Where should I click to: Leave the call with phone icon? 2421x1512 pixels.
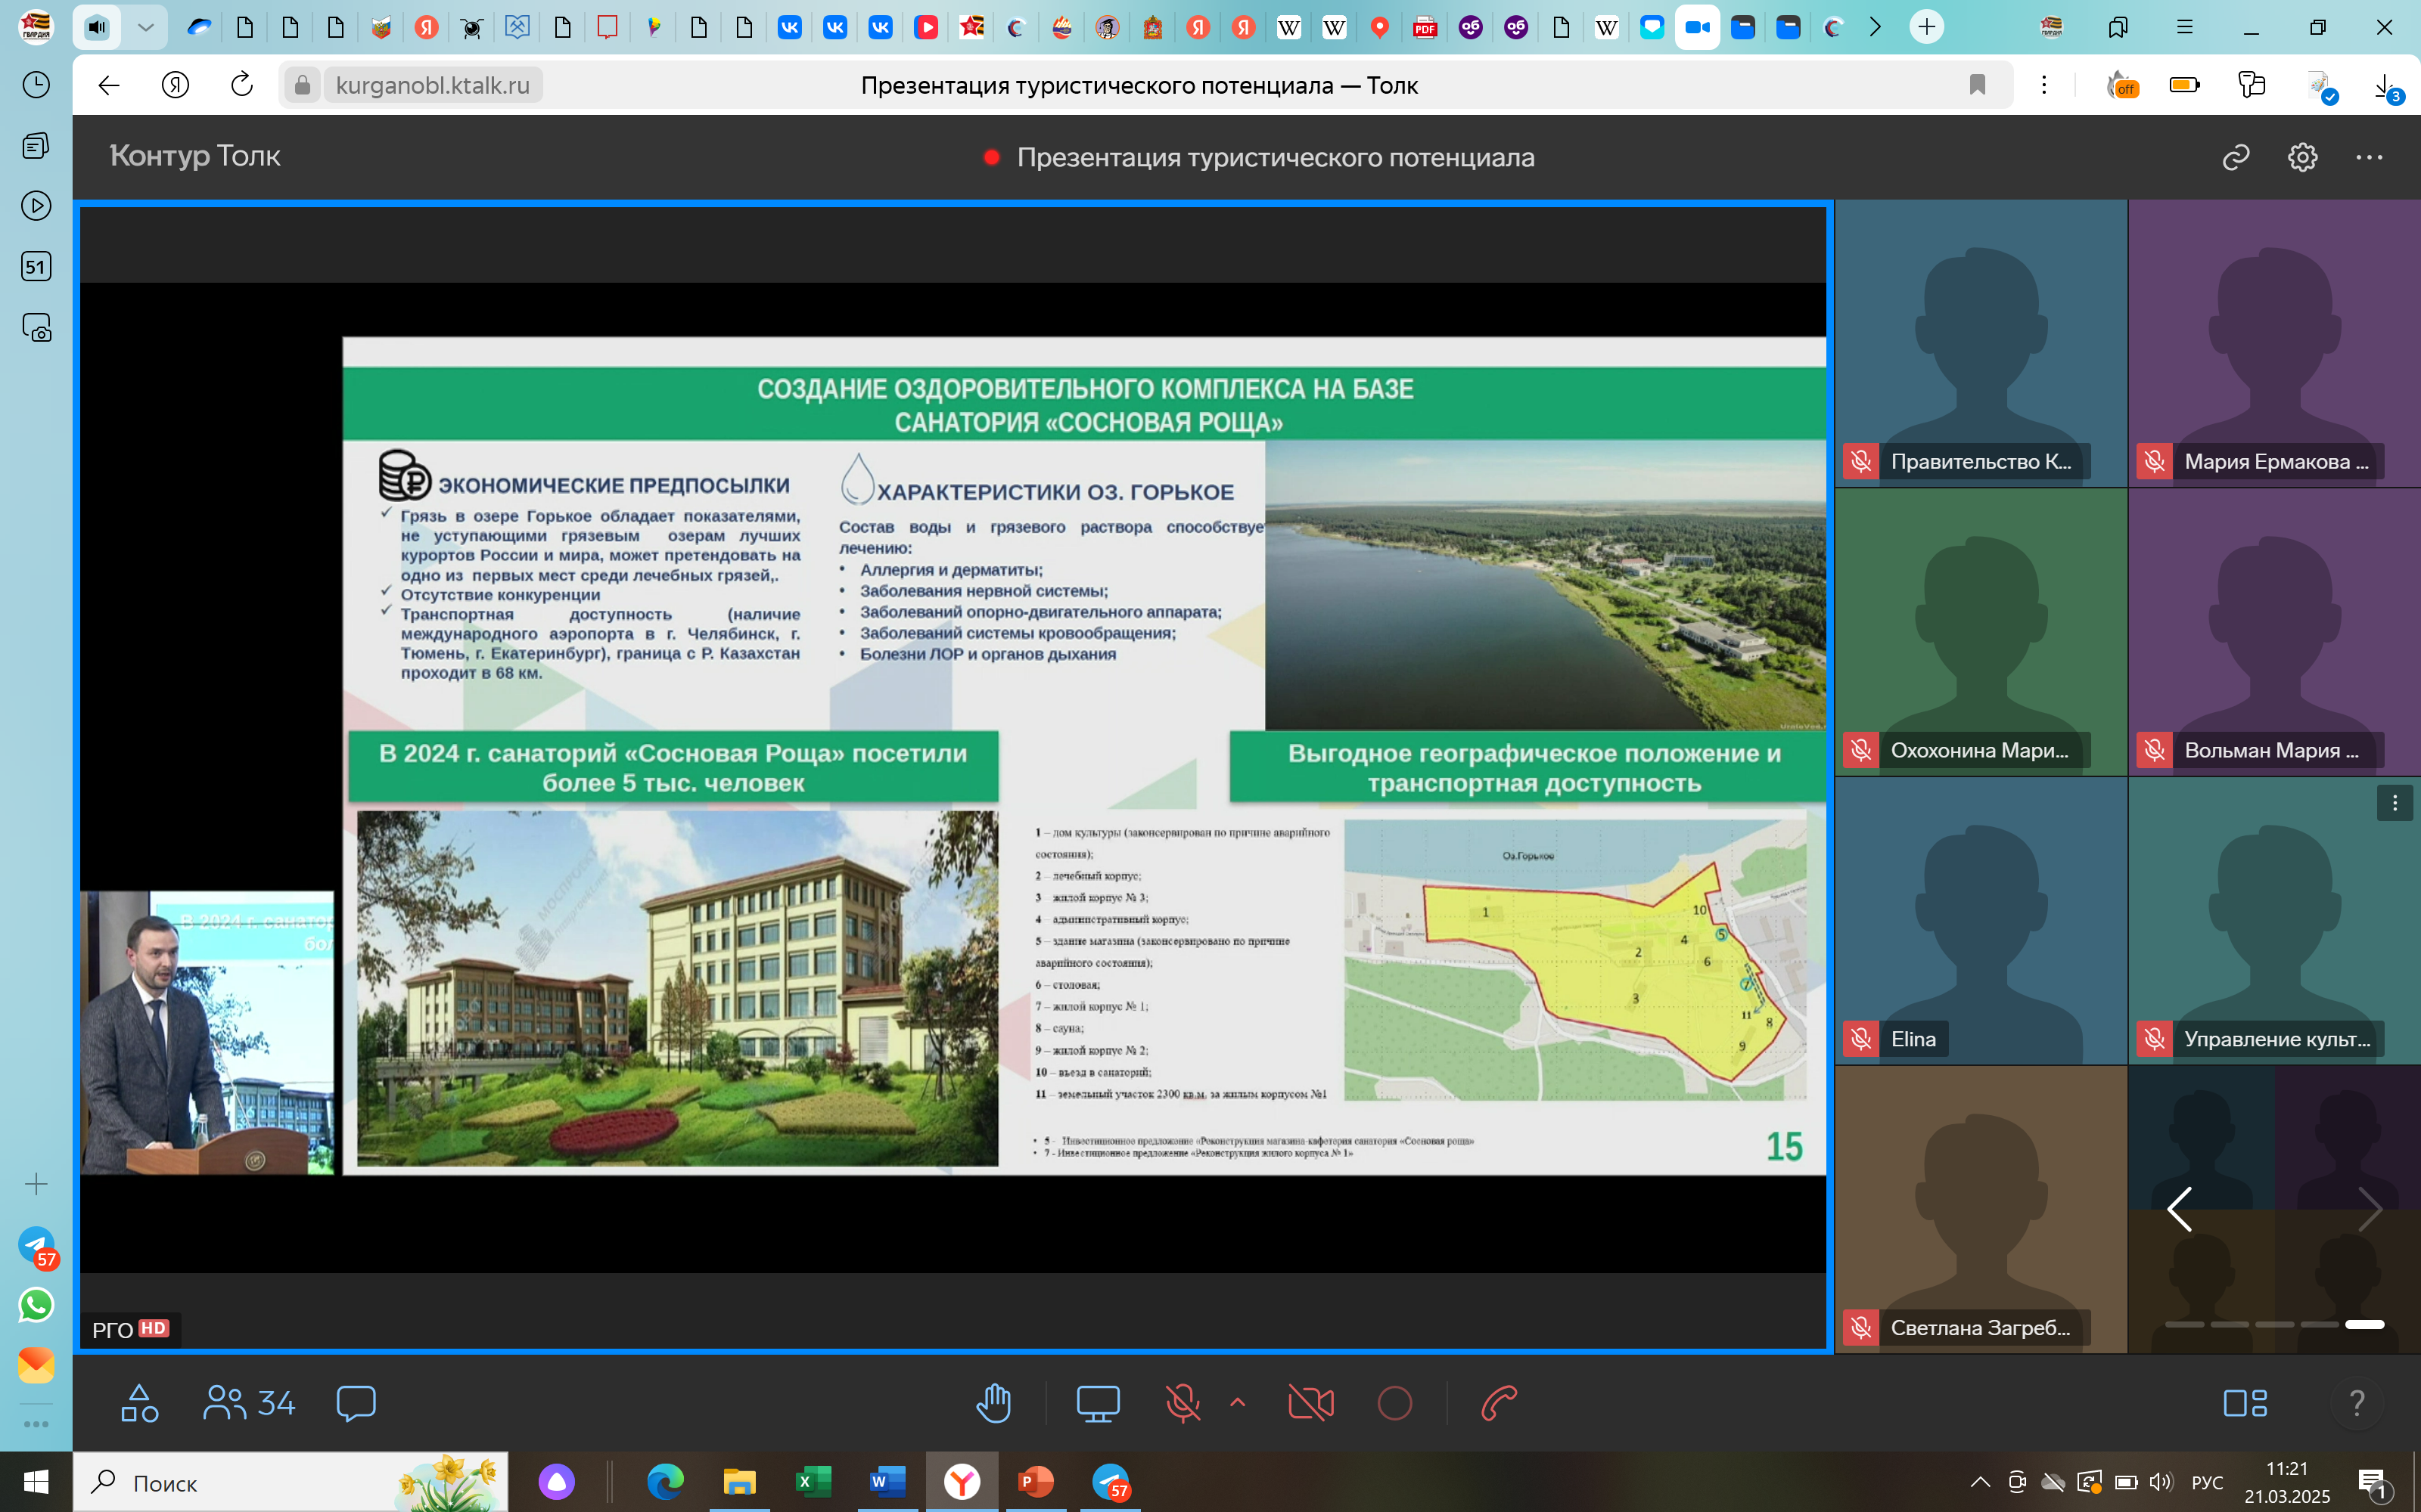pyautogui.click(x=1499, y=1403)
